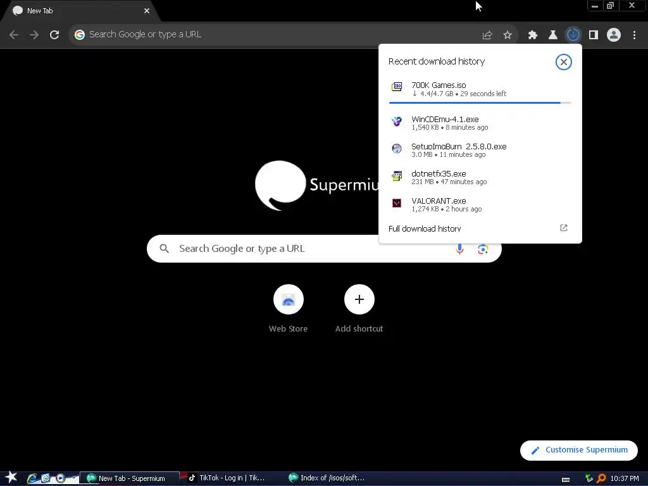Open dotnetfx35.exe from the download list
The width and height of the screenshot is (648, 486).
point(480,177)
